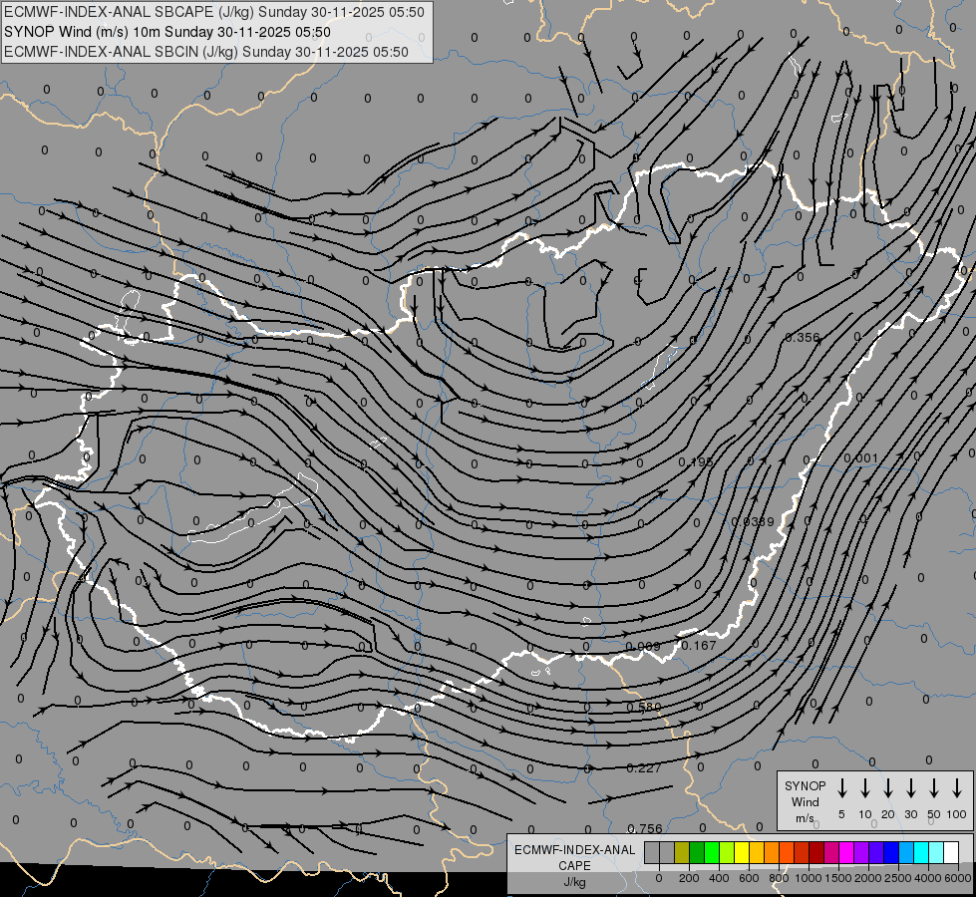The image size is (976, 897).
Task: Click the 0.356 value on the map
Action: pos(803,338)
